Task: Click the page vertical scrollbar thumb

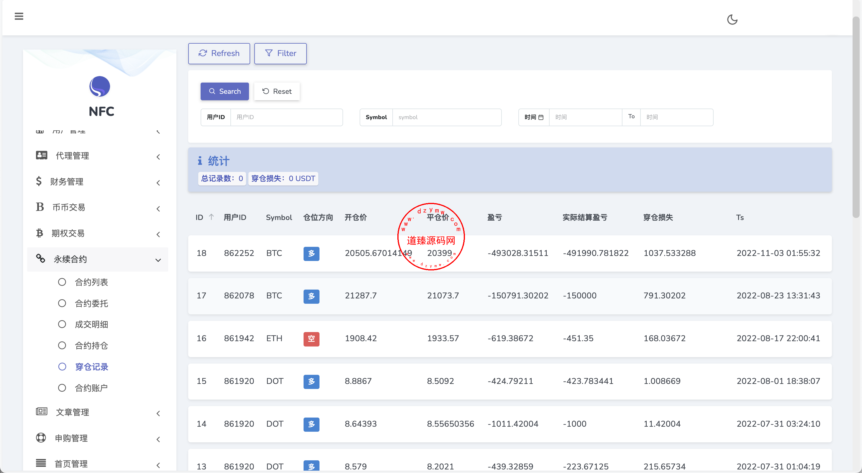Action: click(x=856, y=117)
